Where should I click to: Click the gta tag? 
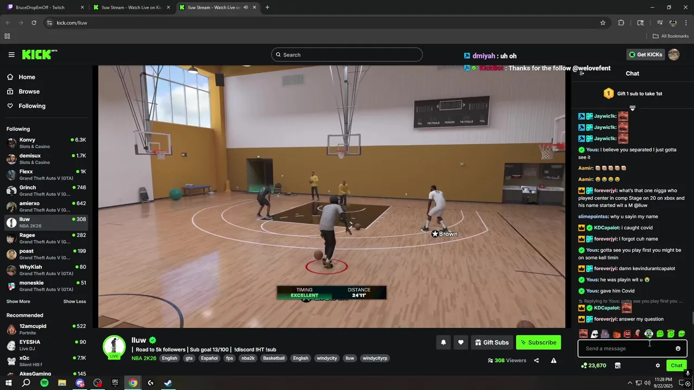coord(189,358)
